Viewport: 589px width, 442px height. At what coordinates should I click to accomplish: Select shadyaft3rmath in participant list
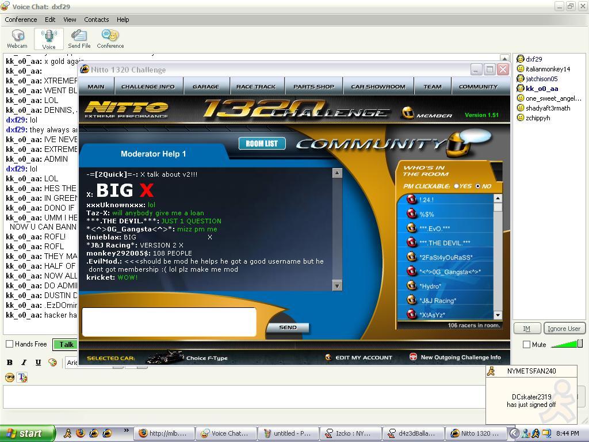[548, 108]
